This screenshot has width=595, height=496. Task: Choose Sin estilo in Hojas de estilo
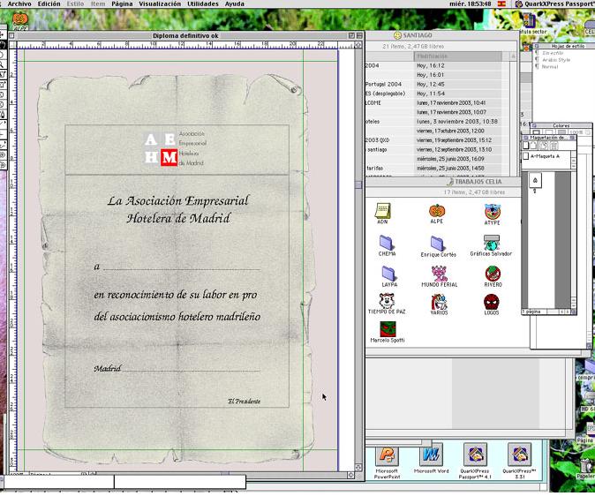pyautogui.click(x=553, y=53)
